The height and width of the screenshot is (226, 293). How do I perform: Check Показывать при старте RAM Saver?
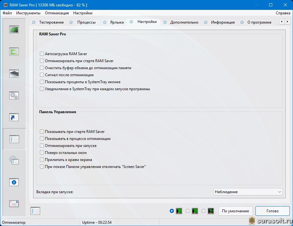click(x=42, y=132)
